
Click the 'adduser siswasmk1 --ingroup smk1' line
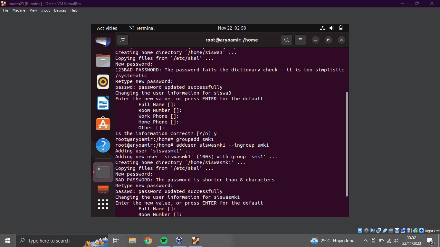(192, 145)
